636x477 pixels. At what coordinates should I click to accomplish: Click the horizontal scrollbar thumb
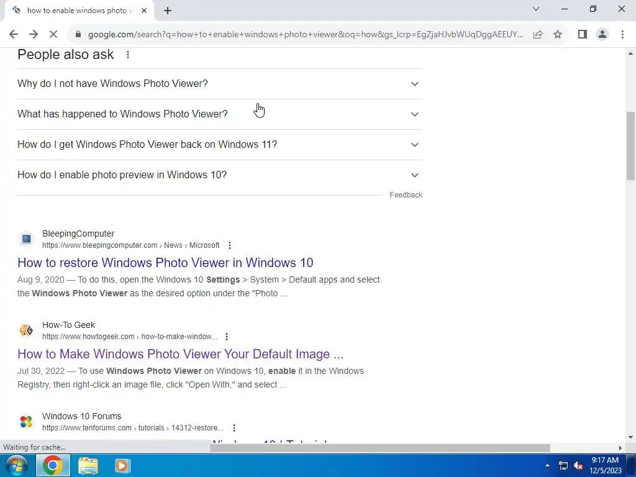coord(380,448)
